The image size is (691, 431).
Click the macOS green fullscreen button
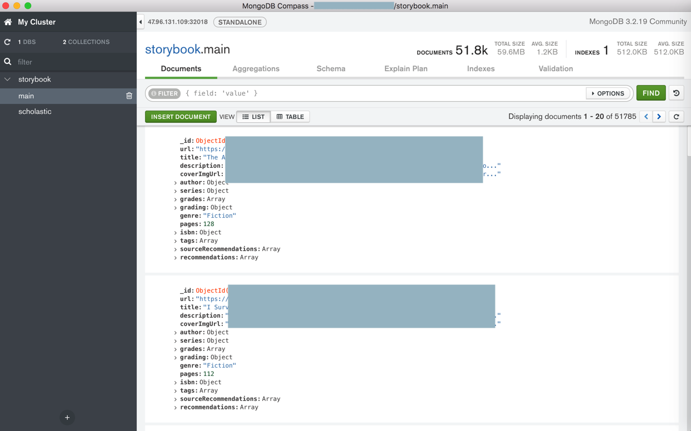click(x=28, y=6)
